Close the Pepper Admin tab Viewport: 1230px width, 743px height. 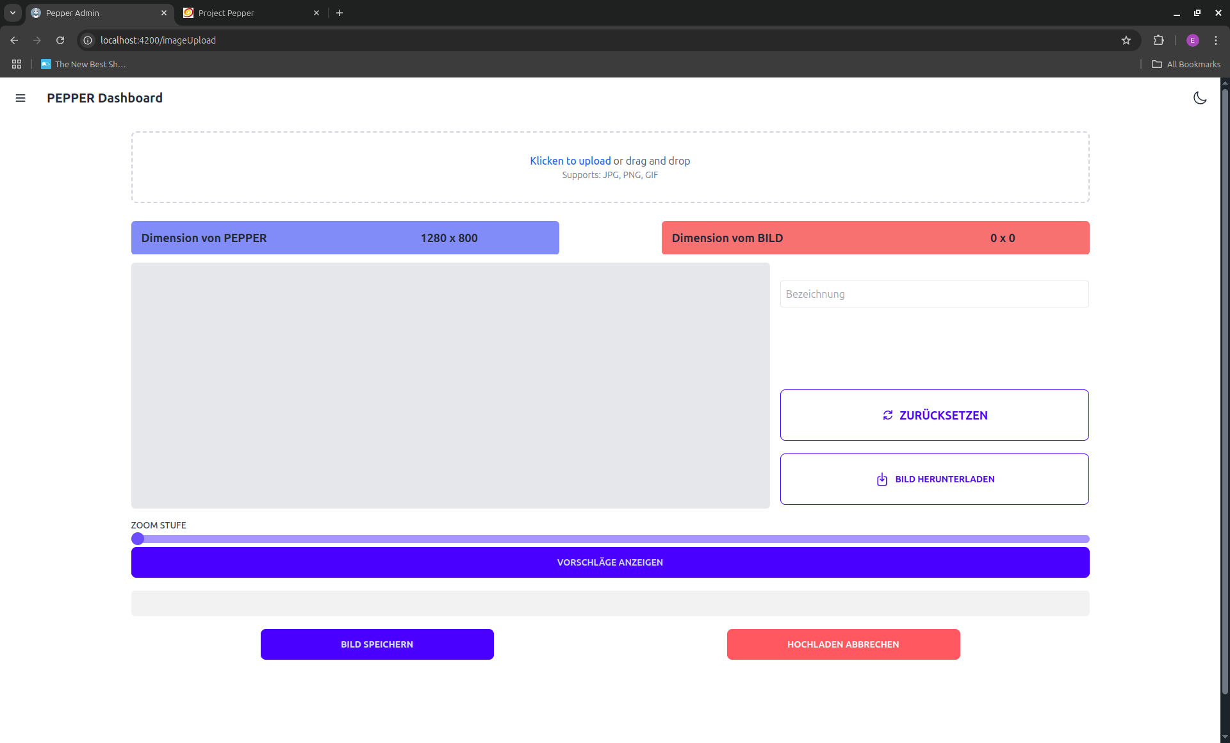(x=164, y=13)
